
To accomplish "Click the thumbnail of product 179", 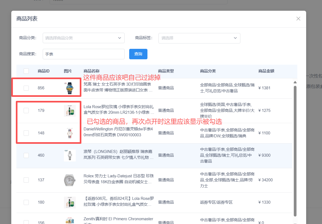I will [x=70, y=111].
